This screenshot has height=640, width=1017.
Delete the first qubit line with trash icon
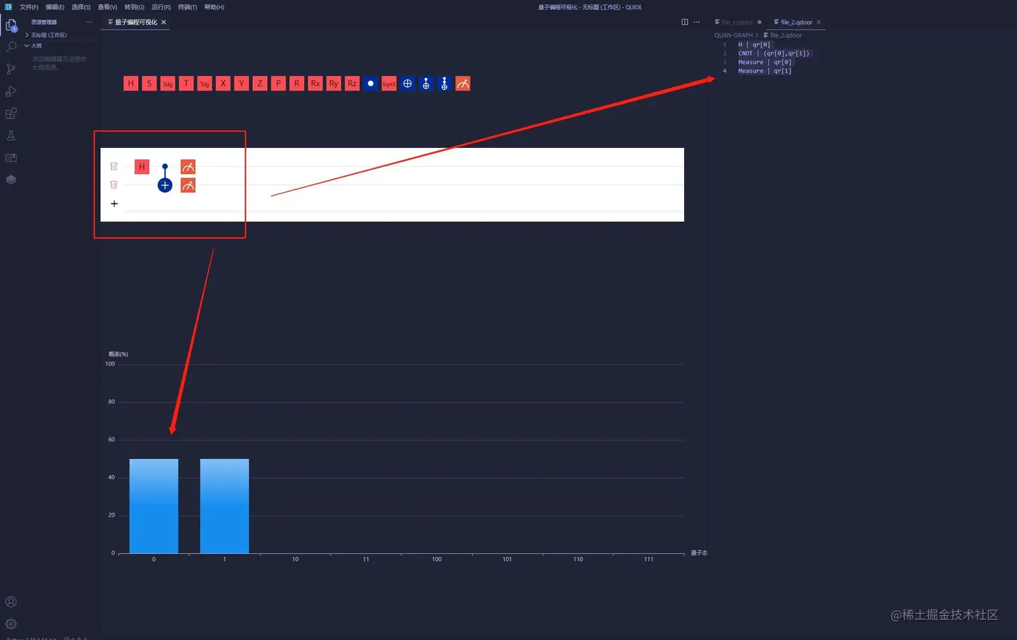click(x=114, y=166)
